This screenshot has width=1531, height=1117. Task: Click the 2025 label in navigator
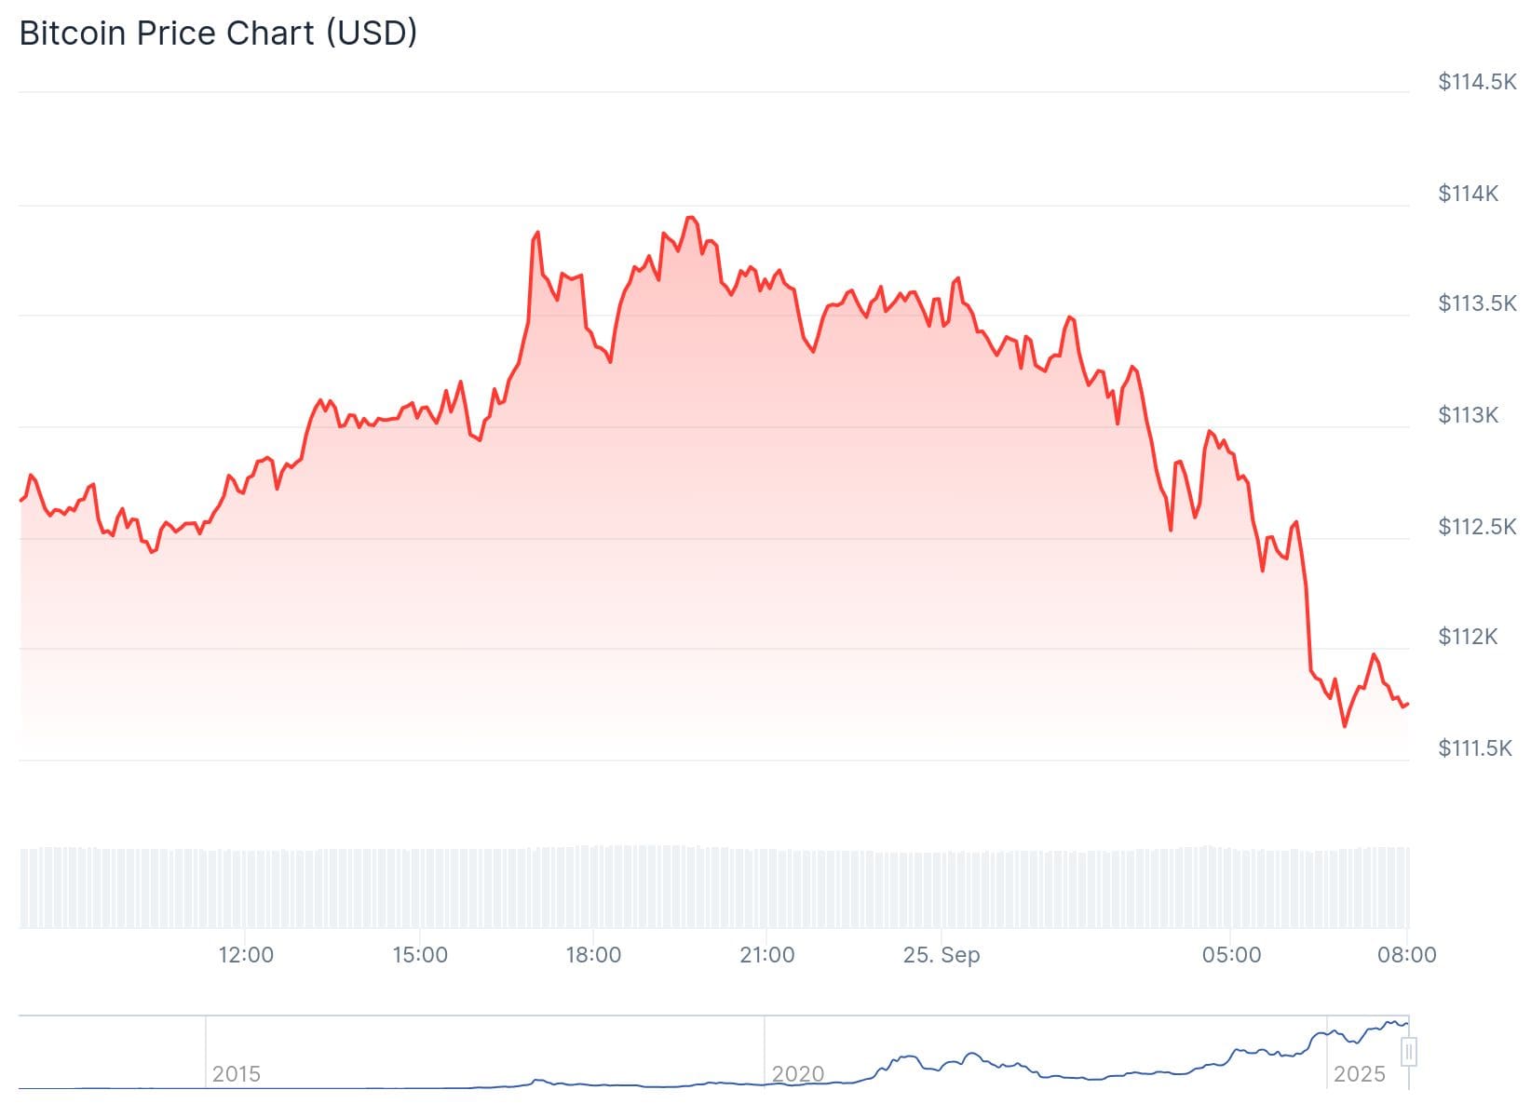pyautogui.click(x=1360, y=1074)
